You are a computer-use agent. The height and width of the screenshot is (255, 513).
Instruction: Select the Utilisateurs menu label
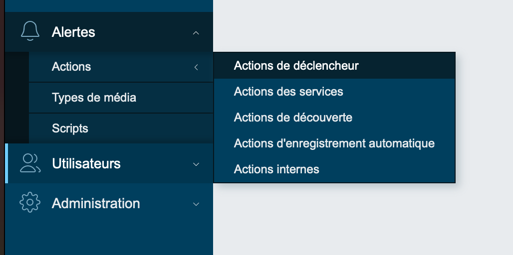coord(86,164)
